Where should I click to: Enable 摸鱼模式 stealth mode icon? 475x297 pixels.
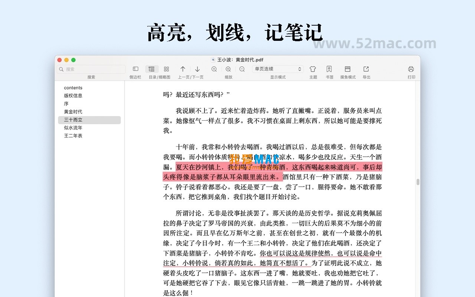(x=348, y=69)
